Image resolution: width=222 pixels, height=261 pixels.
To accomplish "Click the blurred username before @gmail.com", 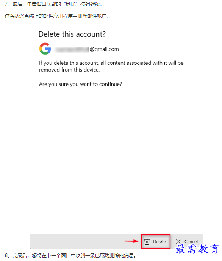I will coord(72,49).
